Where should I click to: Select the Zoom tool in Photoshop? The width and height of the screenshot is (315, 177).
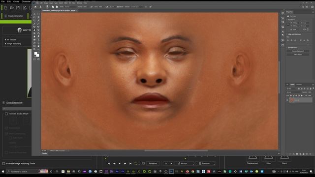tap(34, 49)
